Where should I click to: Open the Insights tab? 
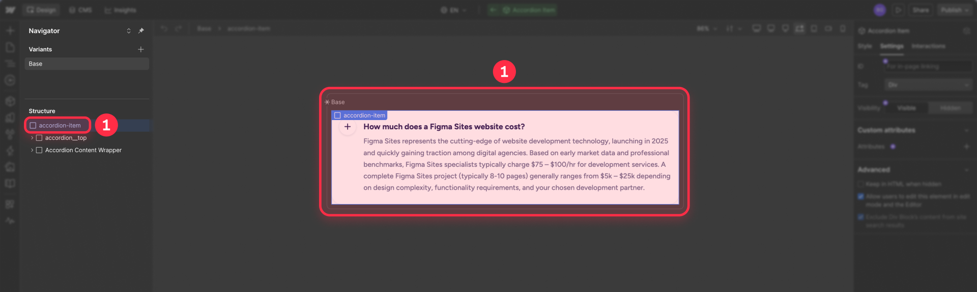click(x=120, y=10)
